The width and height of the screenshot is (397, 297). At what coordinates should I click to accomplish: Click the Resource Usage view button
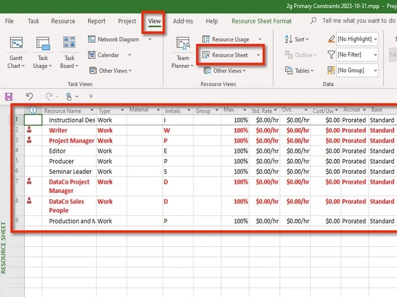pos(230,39)
